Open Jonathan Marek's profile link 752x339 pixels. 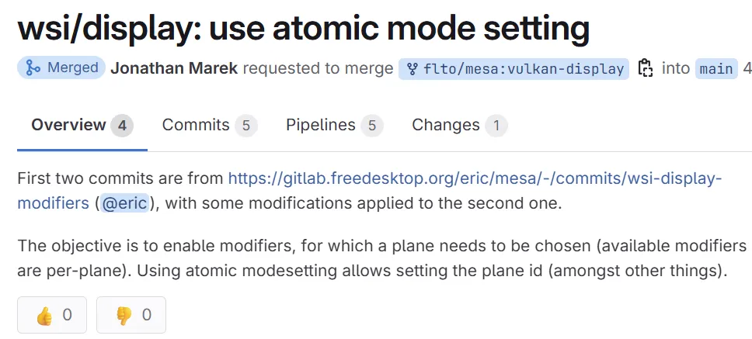tap(174, 68)
